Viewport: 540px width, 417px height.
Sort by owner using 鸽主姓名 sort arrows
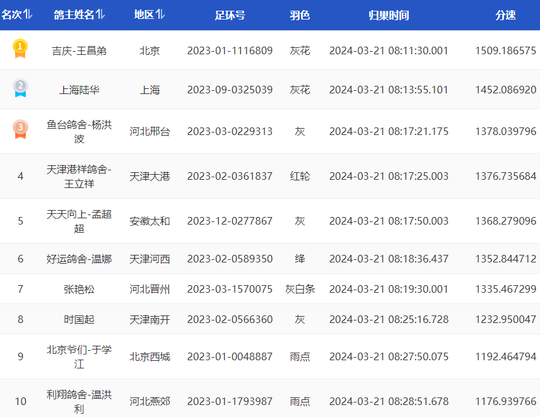(101, 15)
